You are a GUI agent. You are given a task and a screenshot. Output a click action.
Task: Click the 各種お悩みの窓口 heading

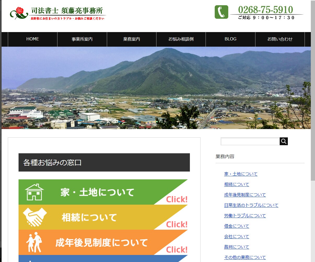(104, 162)
